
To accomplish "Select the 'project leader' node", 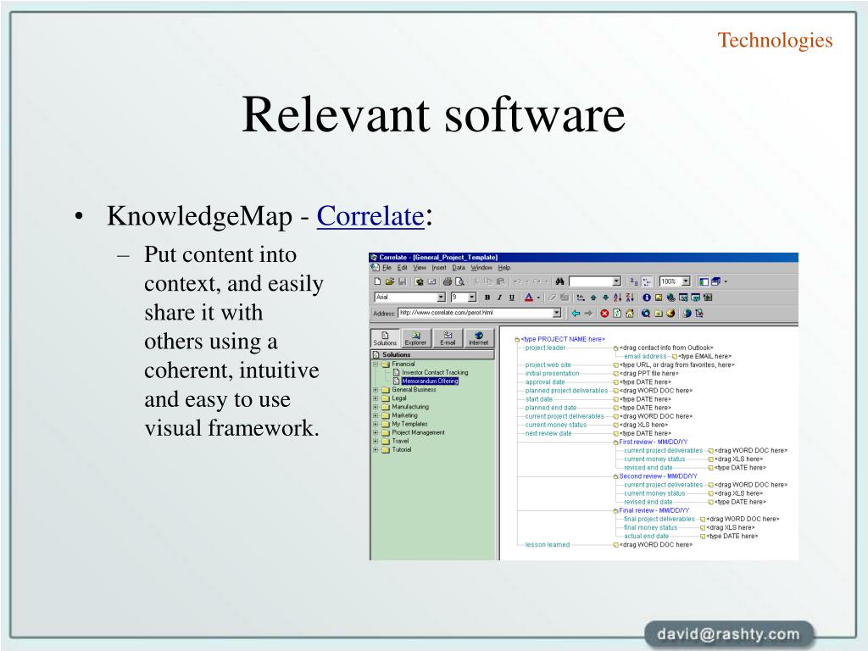I will pos(545,348).
